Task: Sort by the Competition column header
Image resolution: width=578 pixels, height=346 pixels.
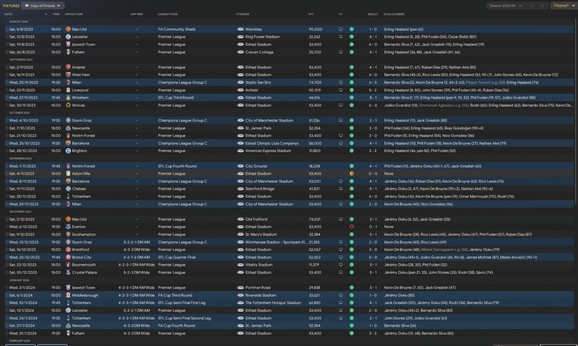Action: point(168,14)
